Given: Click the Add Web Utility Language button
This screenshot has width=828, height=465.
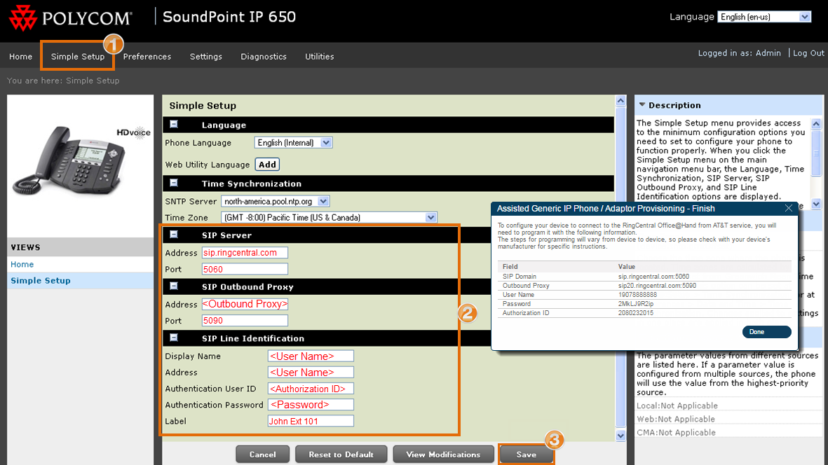Looking at the screenshot, I should tap(267, 165).
